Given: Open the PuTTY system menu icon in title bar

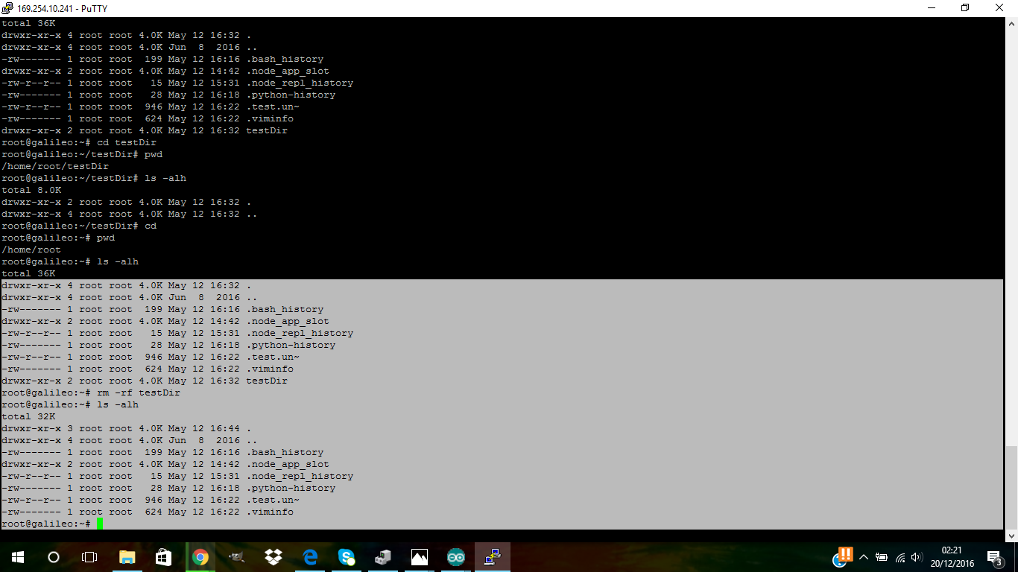Looking at the screenshot, I should point(8,7).
